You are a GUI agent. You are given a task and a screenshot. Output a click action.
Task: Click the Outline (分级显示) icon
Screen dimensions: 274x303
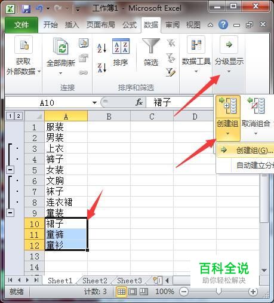tap(229, 44)
